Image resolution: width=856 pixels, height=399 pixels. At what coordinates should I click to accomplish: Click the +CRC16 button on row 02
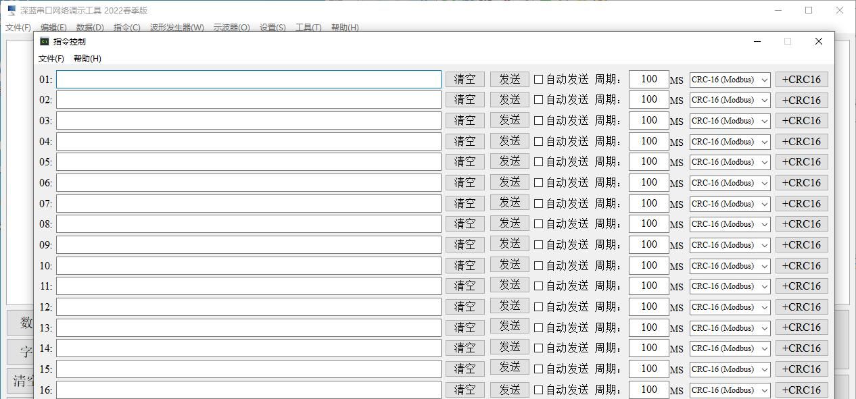click(801, 100)
